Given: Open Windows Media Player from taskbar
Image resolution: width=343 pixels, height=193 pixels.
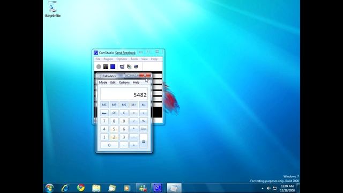Looking at the screenshot, I should click(x=127, y=188).
